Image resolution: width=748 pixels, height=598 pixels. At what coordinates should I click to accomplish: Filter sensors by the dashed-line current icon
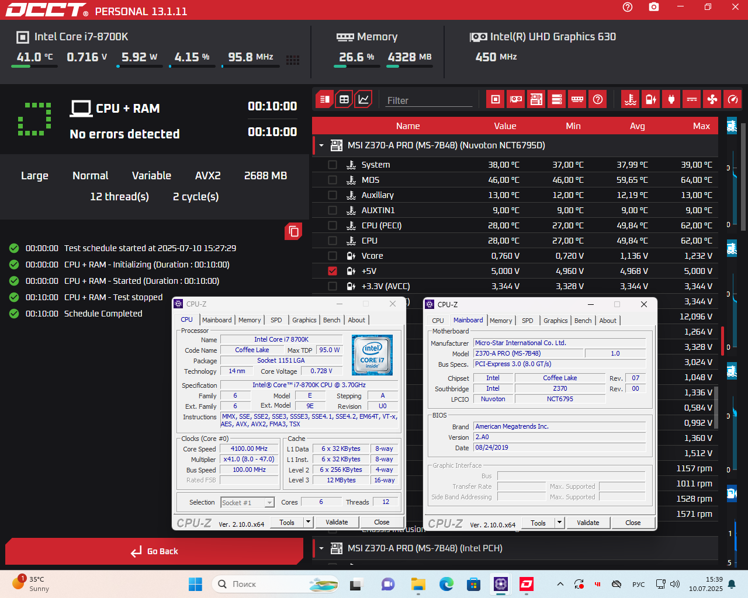click(692, 99)
